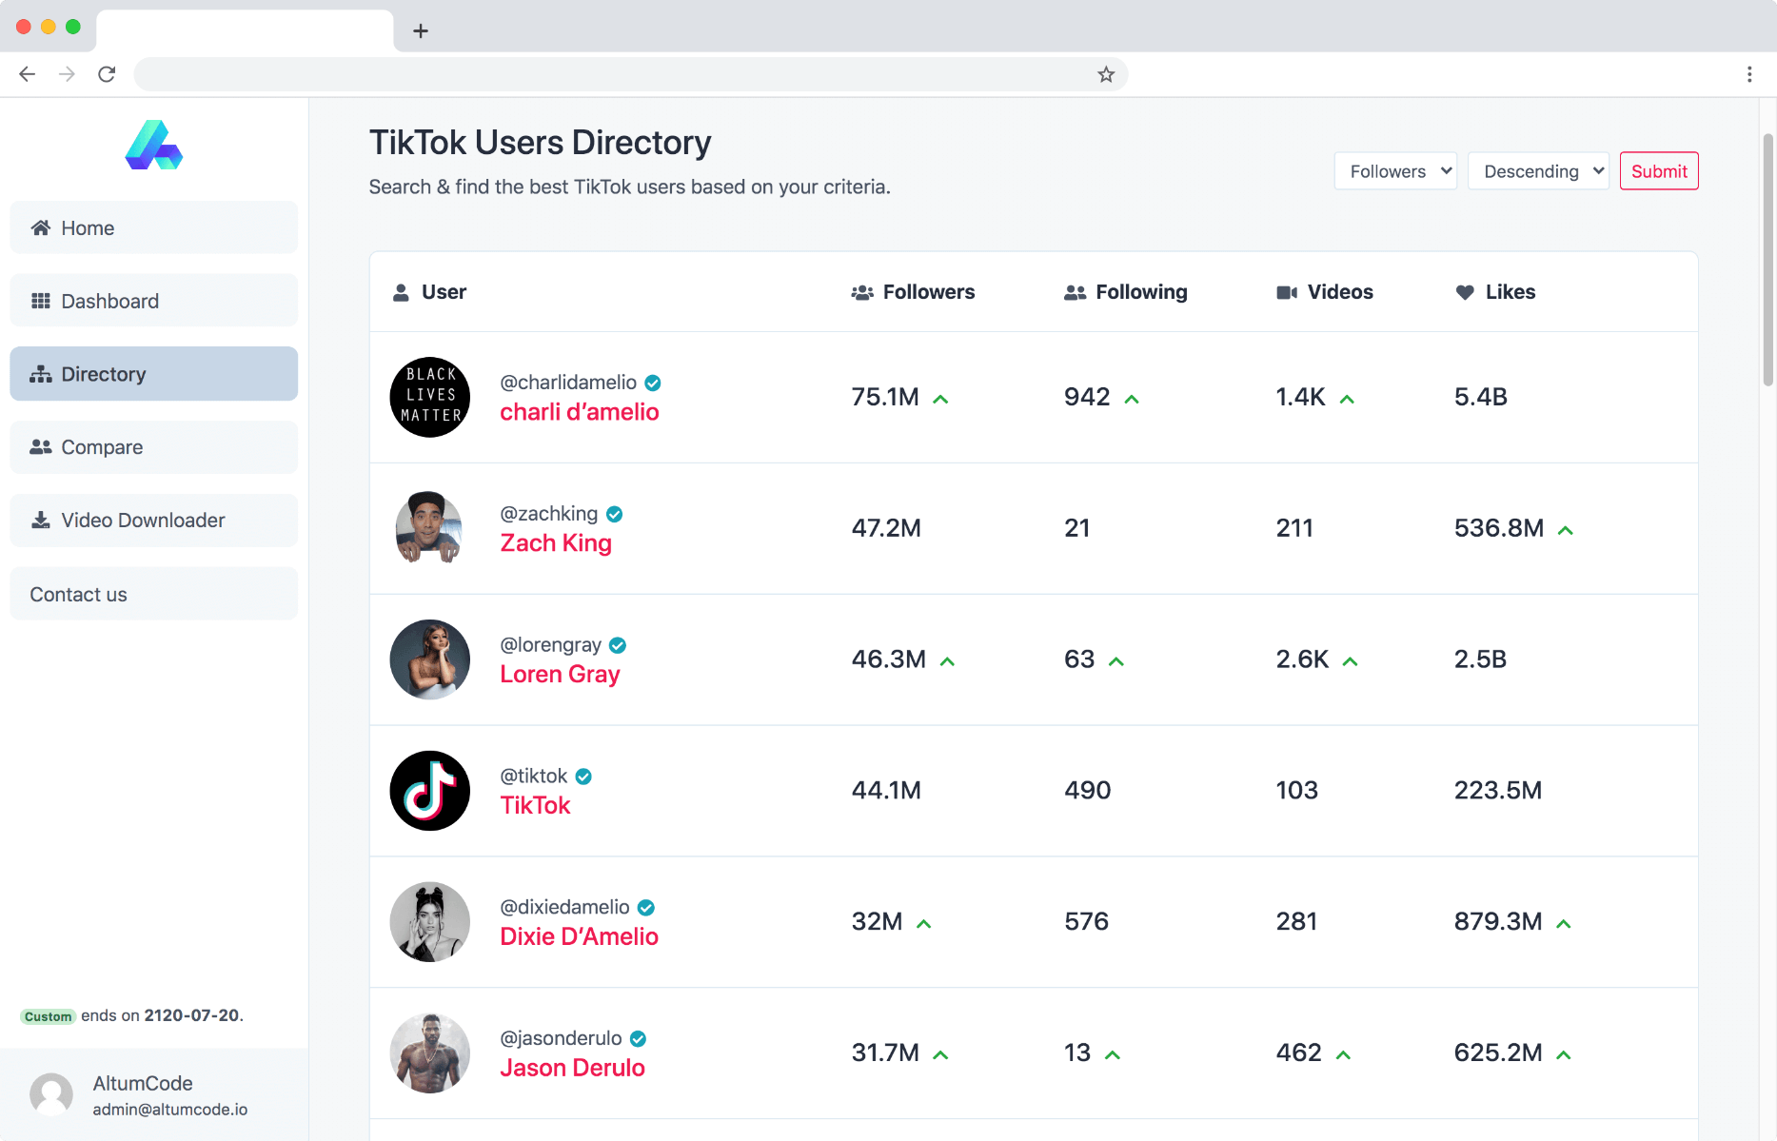Click green up arrow beside 75.1M followers
This screenshot has width=1777, height=1141.
940,399
